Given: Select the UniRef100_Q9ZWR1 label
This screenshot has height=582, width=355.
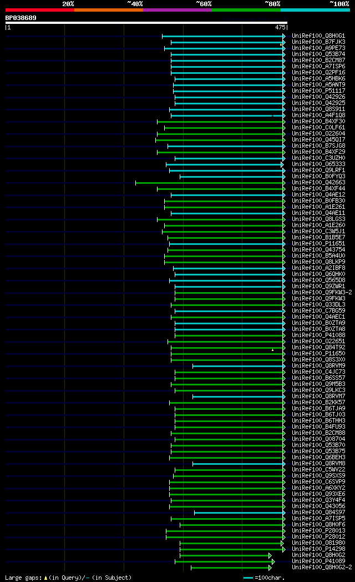Looking at the screenshot, I should click(318, 287).
